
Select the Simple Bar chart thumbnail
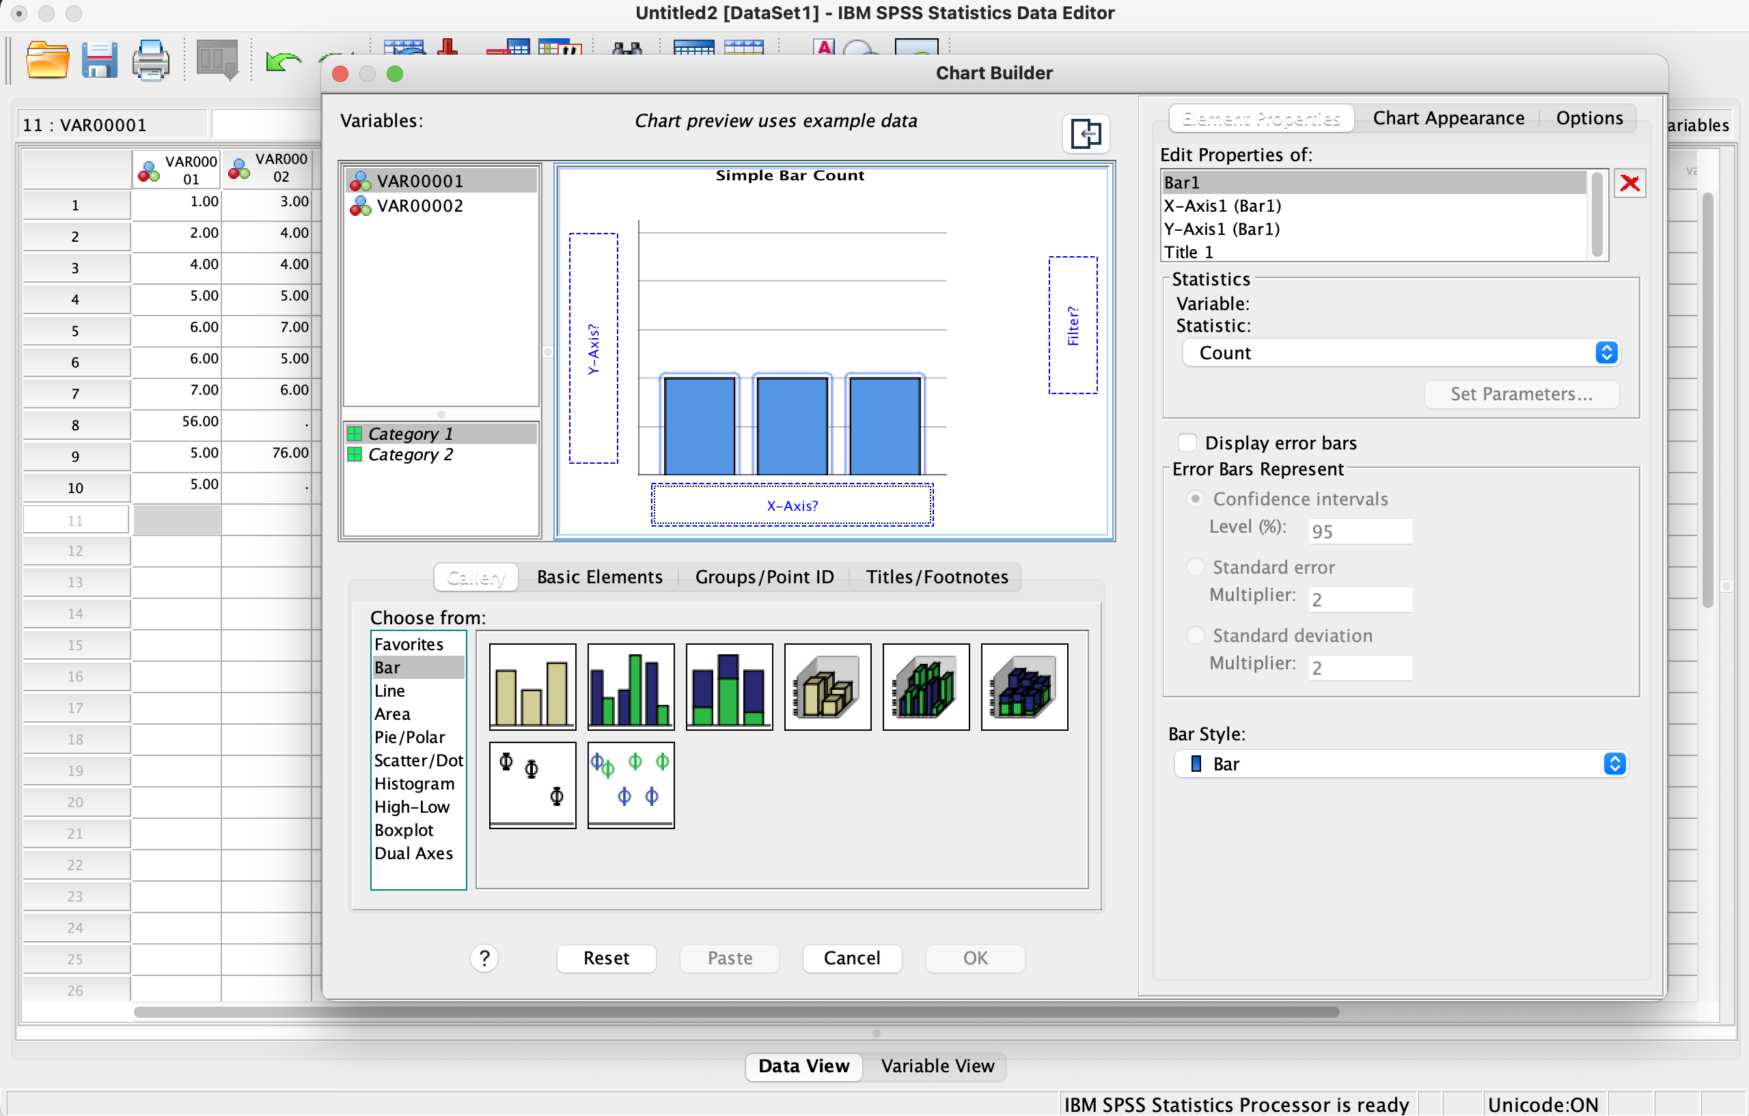click(532, 686)
